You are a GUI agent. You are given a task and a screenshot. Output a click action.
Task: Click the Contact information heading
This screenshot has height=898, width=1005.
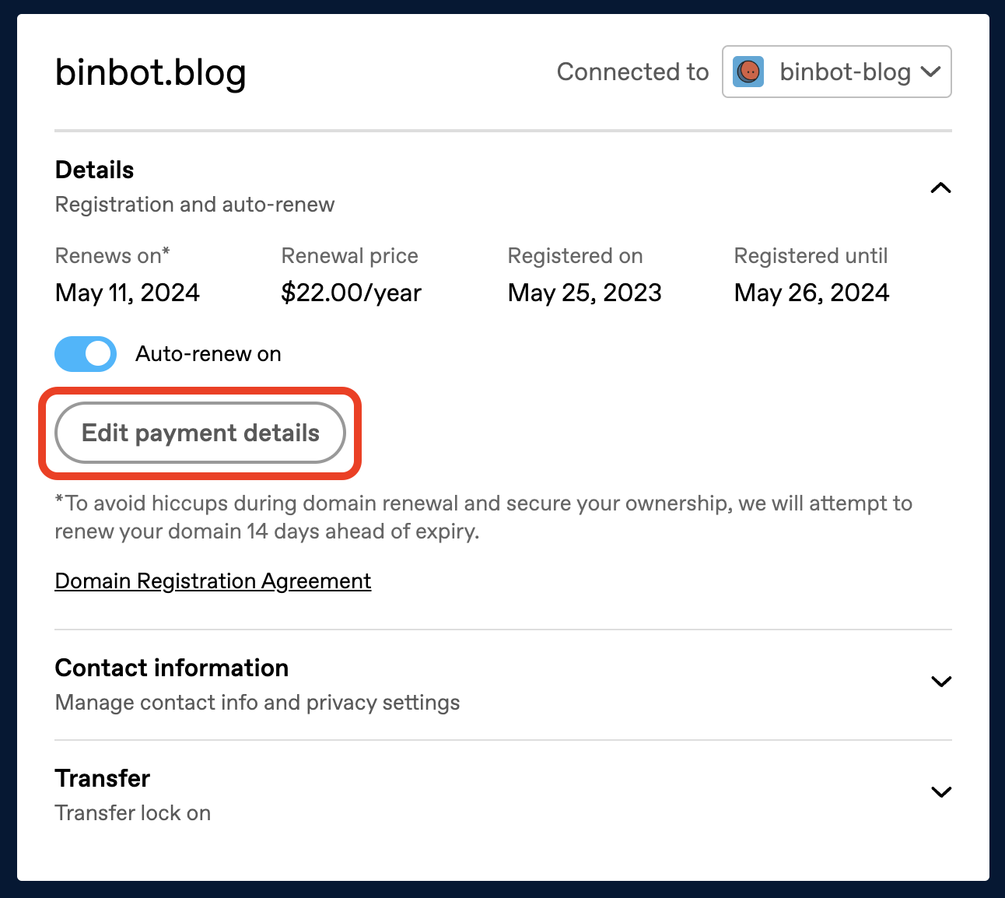[172, 668]
